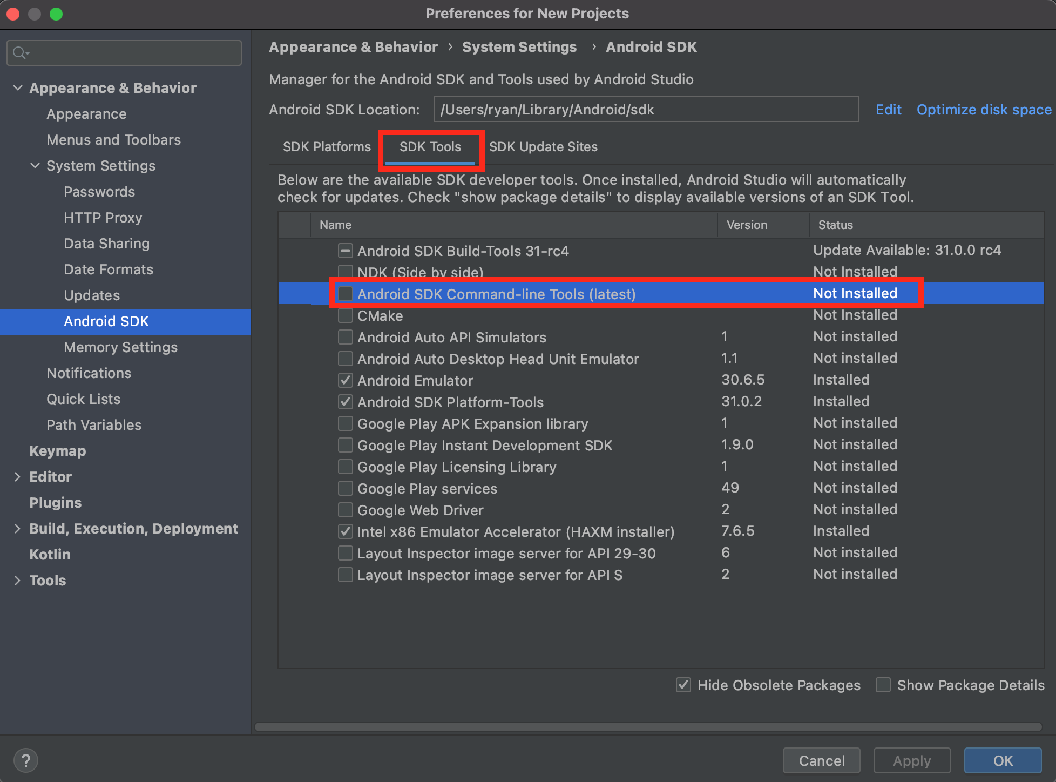
Task: Tick the CMake checkbox
Action: pos(346,315)
